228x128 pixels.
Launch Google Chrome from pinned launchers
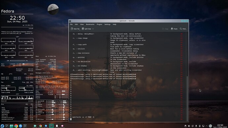coord(16,126)
